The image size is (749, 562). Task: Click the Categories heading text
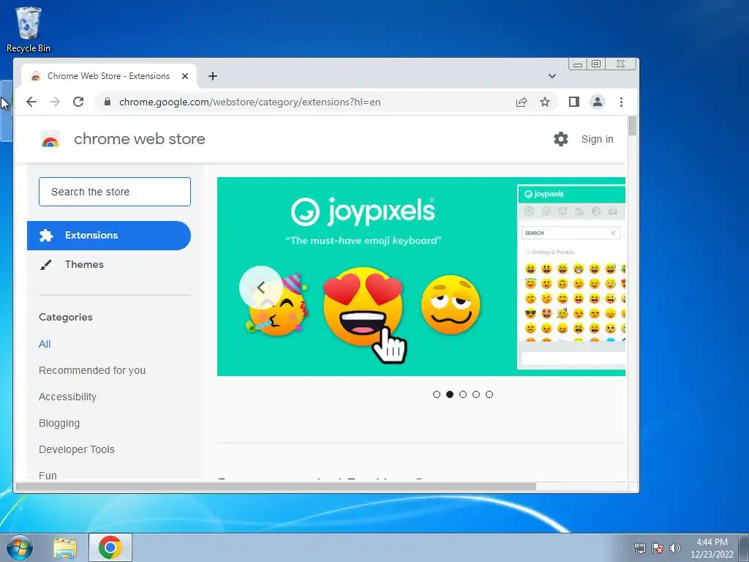[x=65, y=317]
